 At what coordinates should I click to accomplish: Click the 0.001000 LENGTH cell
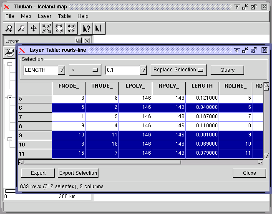coord(202,135)
